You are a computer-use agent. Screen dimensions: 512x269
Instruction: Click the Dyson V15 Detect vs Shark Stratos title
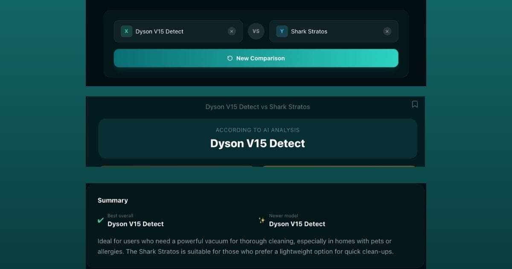point(258,107)
